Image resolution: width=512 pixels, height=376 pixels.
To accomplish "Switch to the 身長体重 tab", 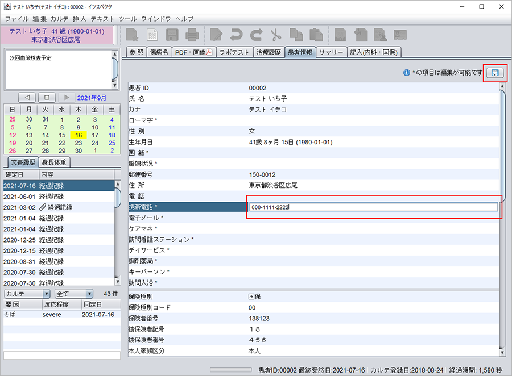I will point(55,162).
